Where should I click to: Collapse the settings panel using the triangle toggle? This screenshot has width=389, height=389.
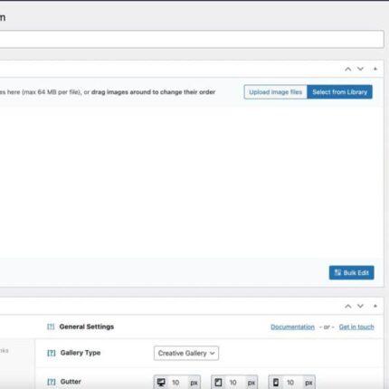[x=375, y=306]
